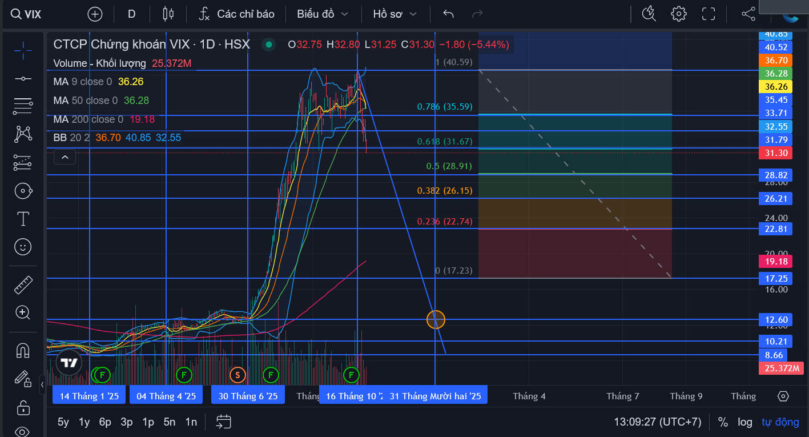Click the '30 Tháng 6 '25' date label

click(248, 396)
